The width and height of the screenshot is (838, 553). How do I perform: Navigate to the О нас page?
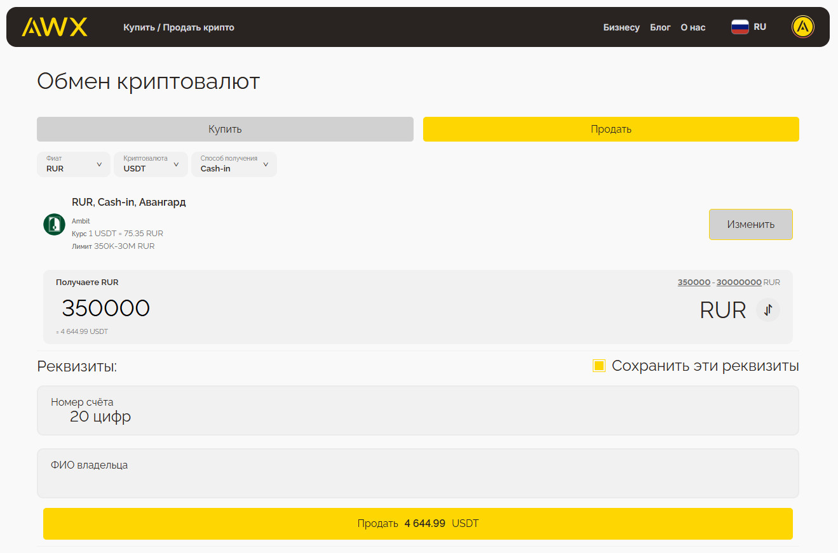pos(693,27)
